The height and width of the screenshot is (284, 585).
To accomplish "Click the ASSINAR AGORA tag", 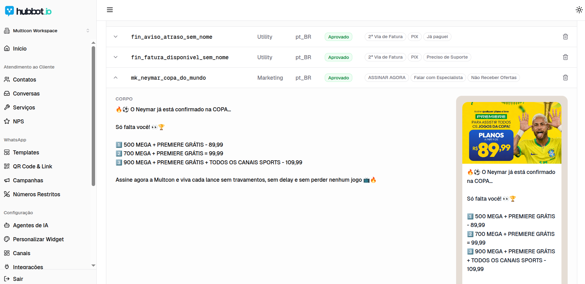I will 387,78.
